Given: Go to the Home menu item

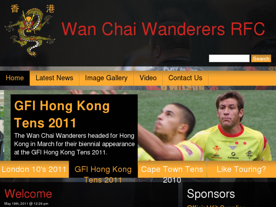Looking at the screenshot, I should pyautogui.click(x=15, y=78).
